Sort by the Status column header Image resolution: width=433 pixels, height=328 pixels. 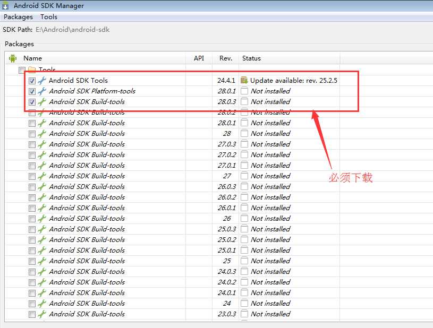click(x=251, y=58)
